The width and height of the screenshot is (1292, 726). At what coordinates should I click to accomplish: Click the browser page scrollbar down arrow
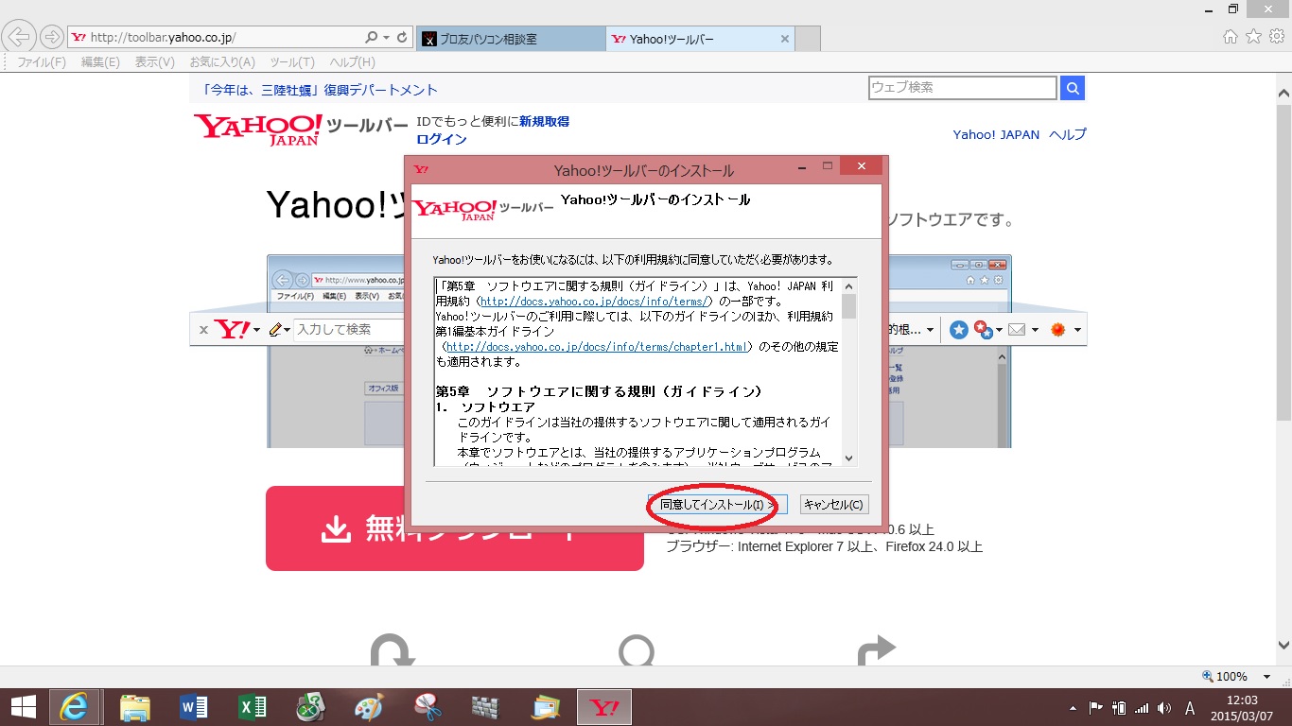pos(1283,646)
